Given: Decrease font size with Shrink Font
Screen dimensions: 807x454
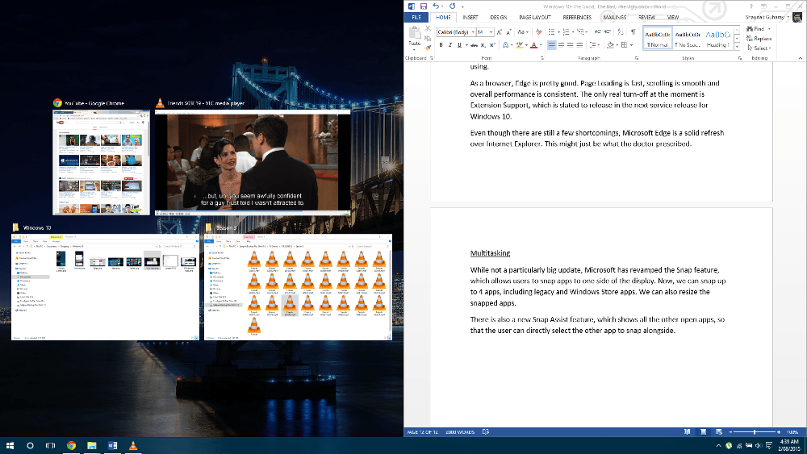Looking at the screenshot, I should click(x=508, y=32).
